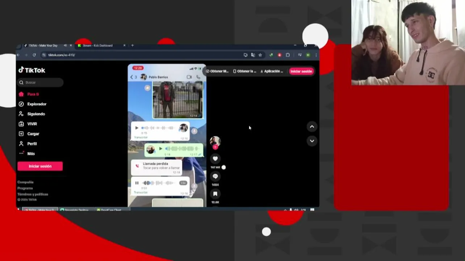Click the translate page icon

253,55
